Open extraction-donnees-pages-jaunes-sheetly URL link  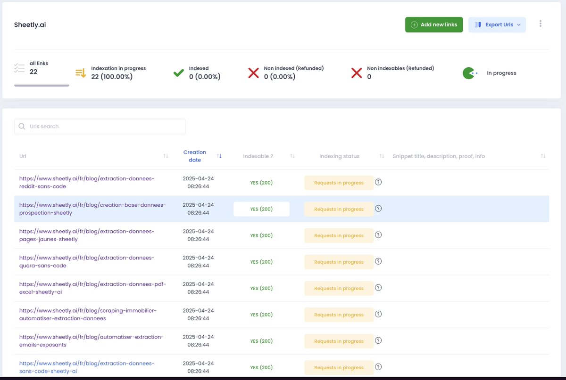pyautogui.click(x=87, y=235)
